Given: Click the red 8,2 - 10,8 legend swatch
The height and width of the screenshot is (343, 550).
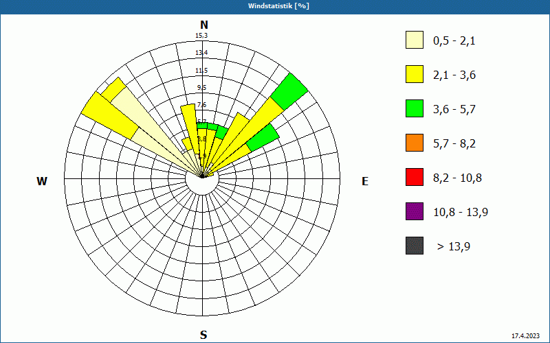Looking at the screenshot, I should point(415,177).
